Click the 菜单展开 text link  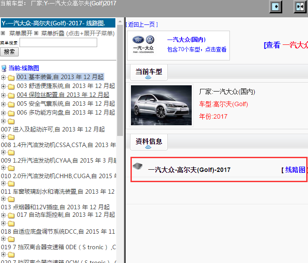click(x=21, y=33)
